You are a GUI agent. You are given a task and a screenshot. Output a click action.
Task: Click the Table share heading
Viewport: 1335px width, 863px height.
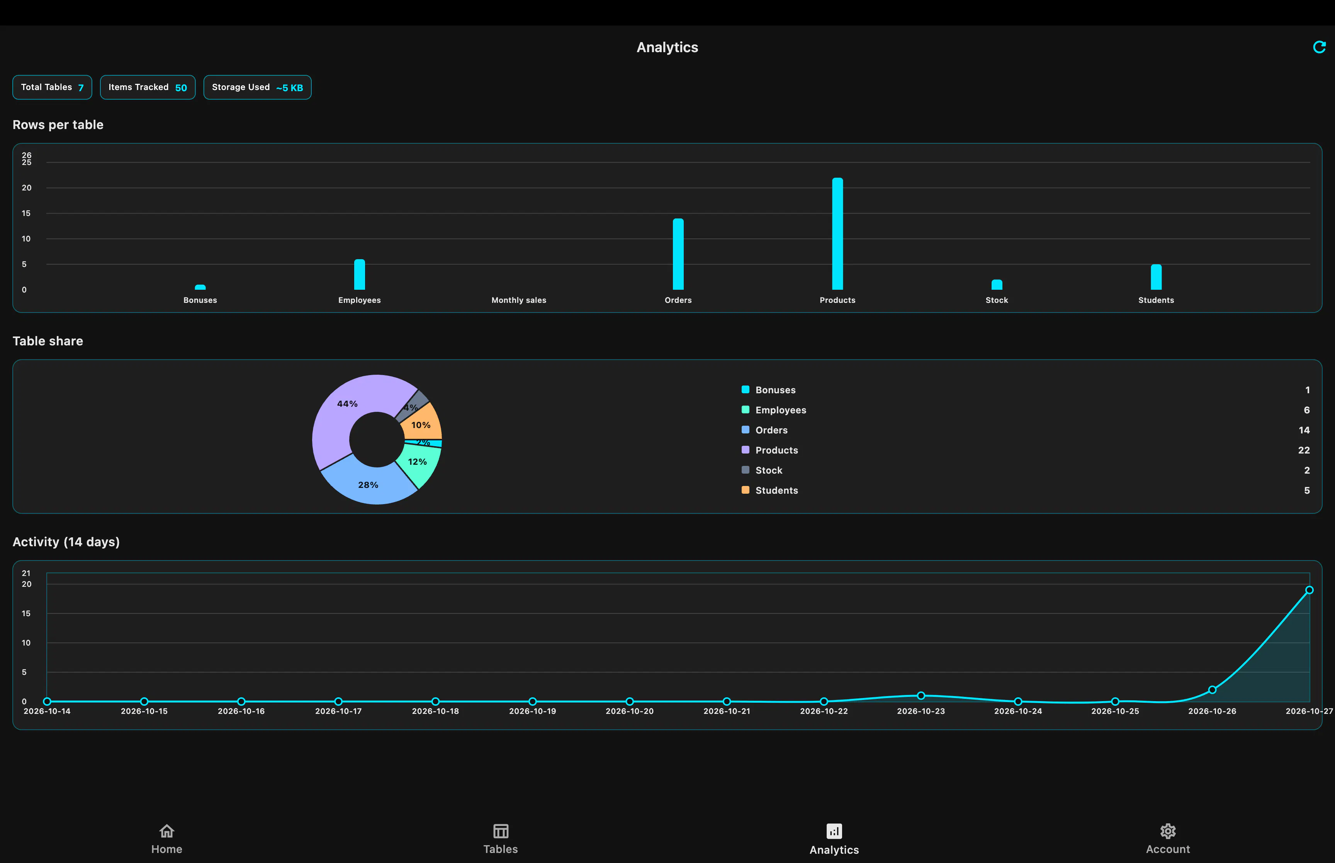point(48,341)
